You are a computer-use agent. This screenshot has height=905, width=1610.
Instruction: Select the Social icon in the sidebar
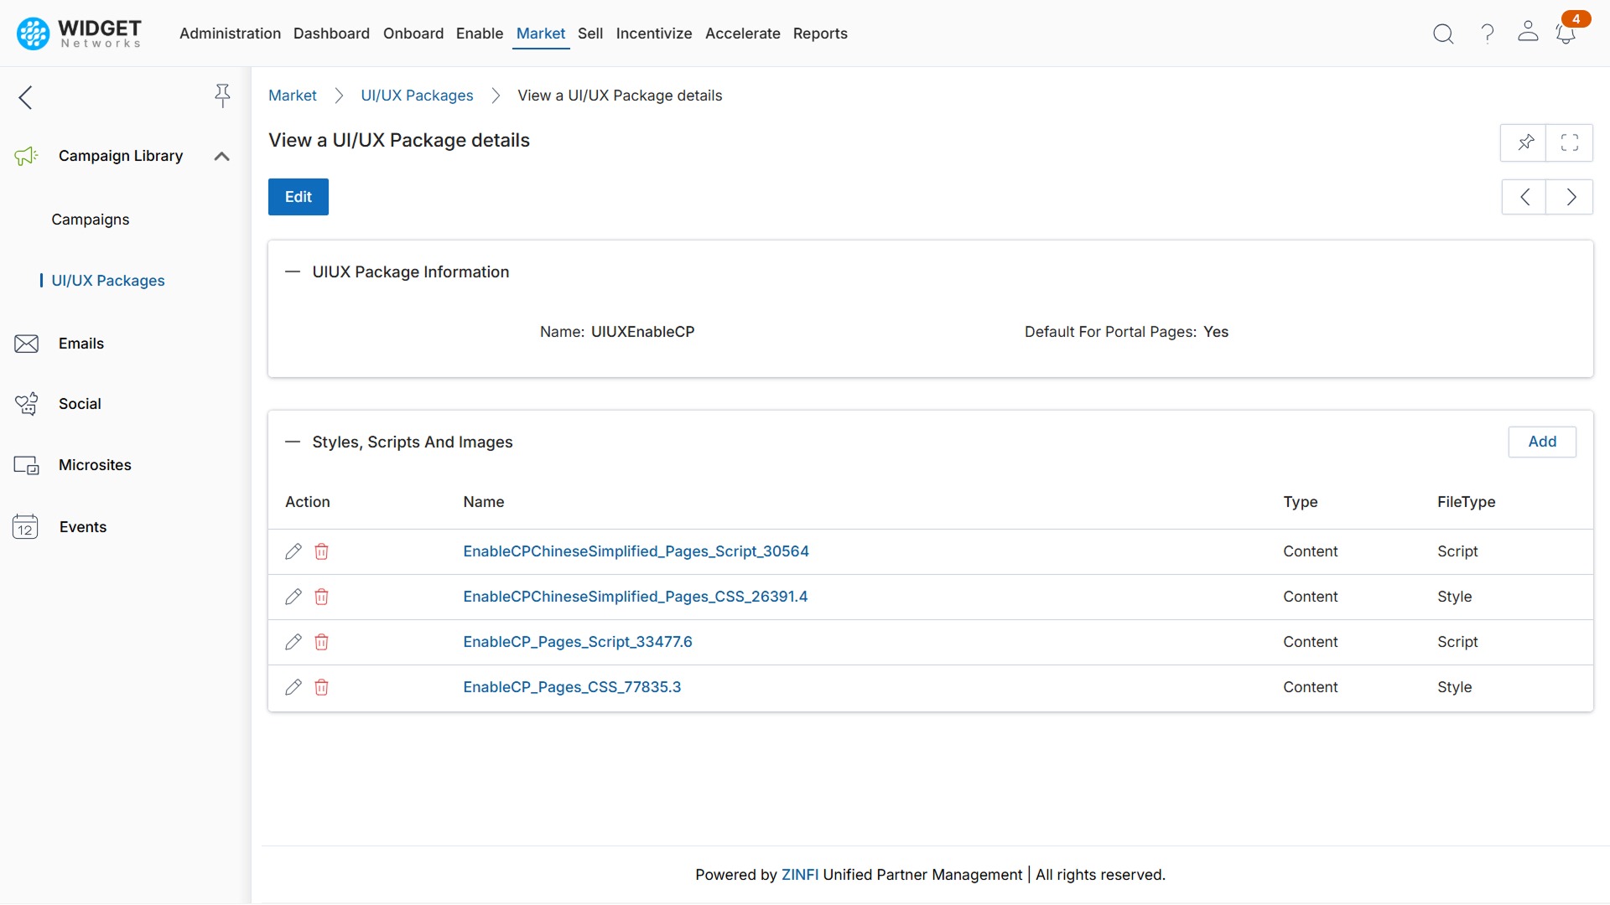(26, 403)
